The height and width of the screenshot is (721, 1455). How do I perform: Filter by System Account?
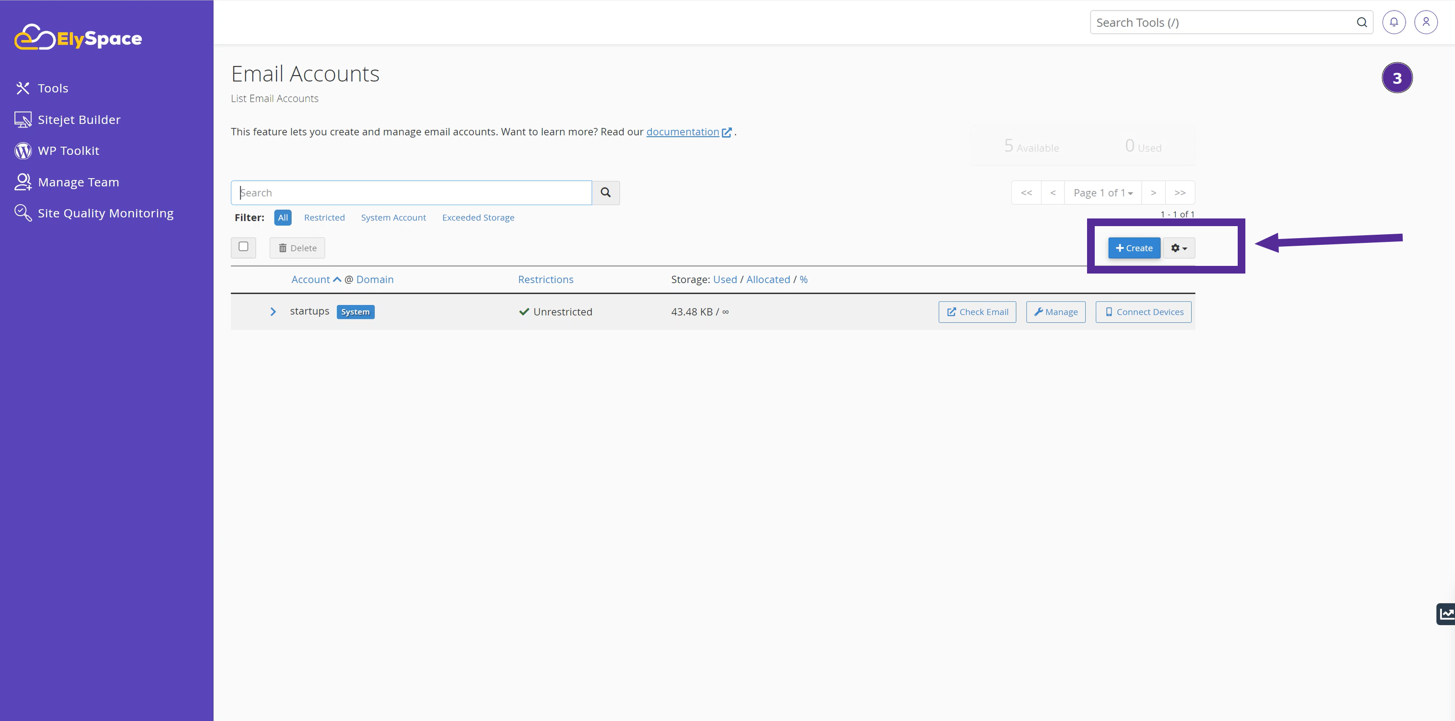click(x=393, y=218)
